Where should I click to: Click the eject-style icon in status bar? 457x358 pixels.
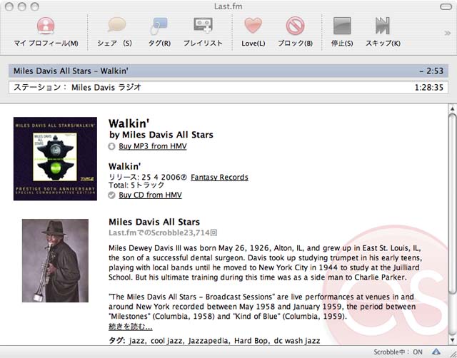tap(436, 352)
